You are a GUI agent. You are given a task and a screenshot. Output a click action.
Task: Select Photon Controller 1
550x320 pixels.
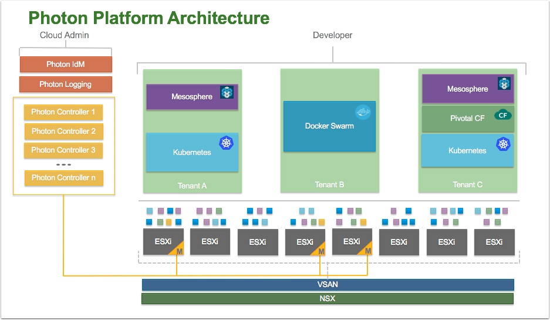pyautogui.click(x=63, y=112)
